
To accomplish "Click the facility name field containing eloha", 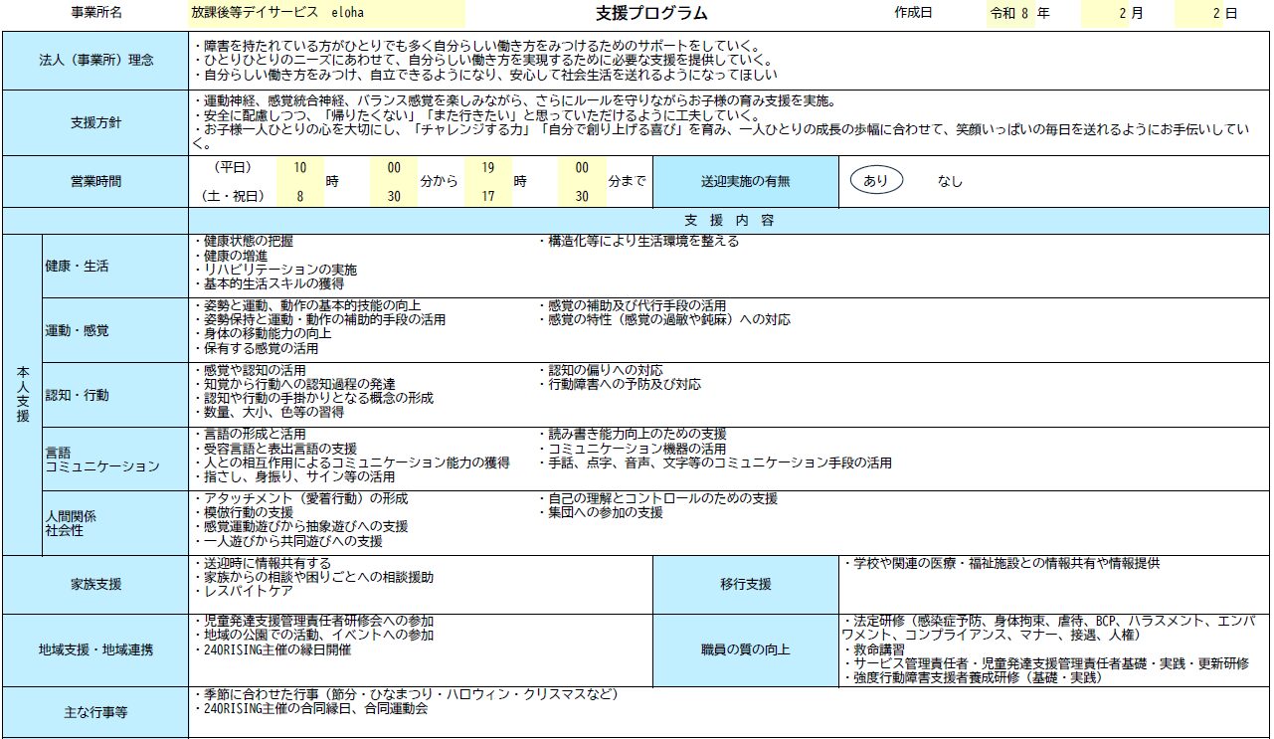I will pyautogui.click(x=326, y=14).
